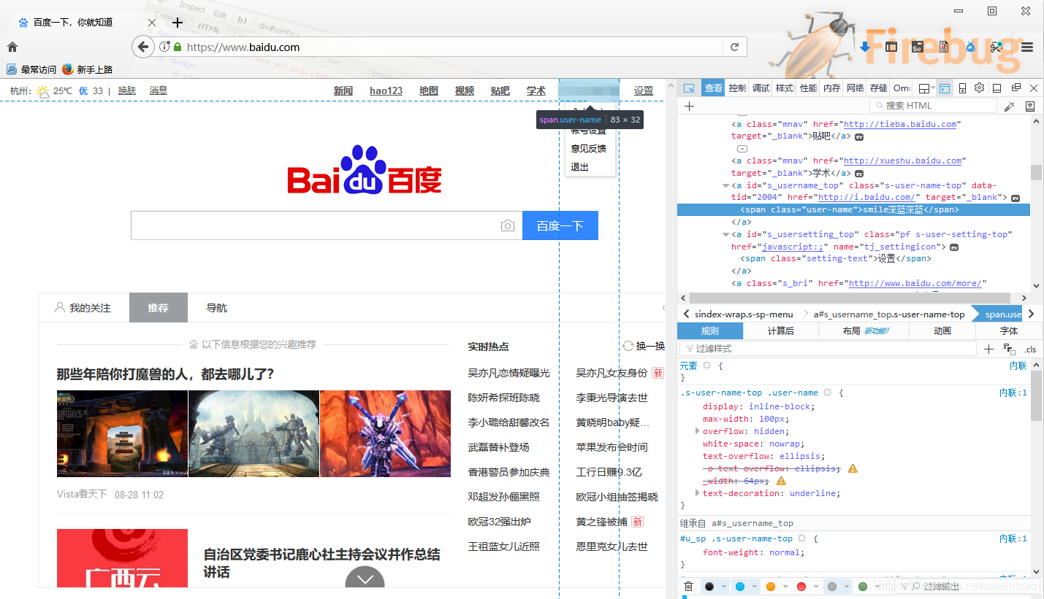Click 退出 in the user dropdown
Screen dimensions: 1044x599
click(579, 166)
